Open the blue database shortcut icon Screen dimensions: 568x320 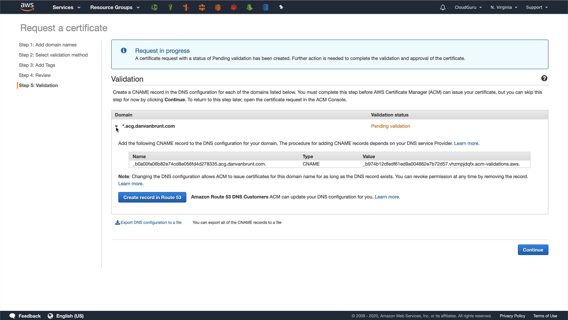tap(265, 7)
